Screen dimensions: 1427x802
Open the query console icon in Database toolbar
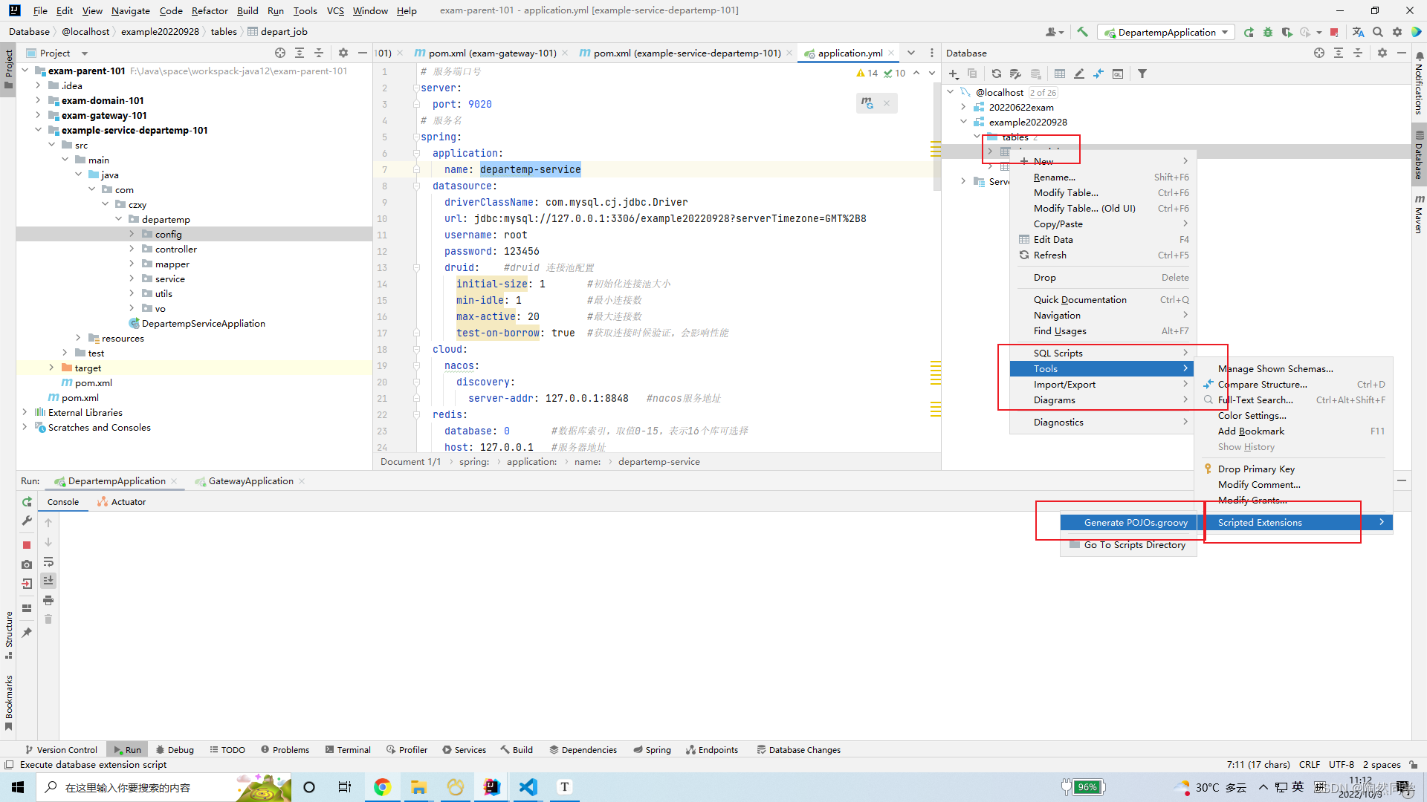point(1118,74)
